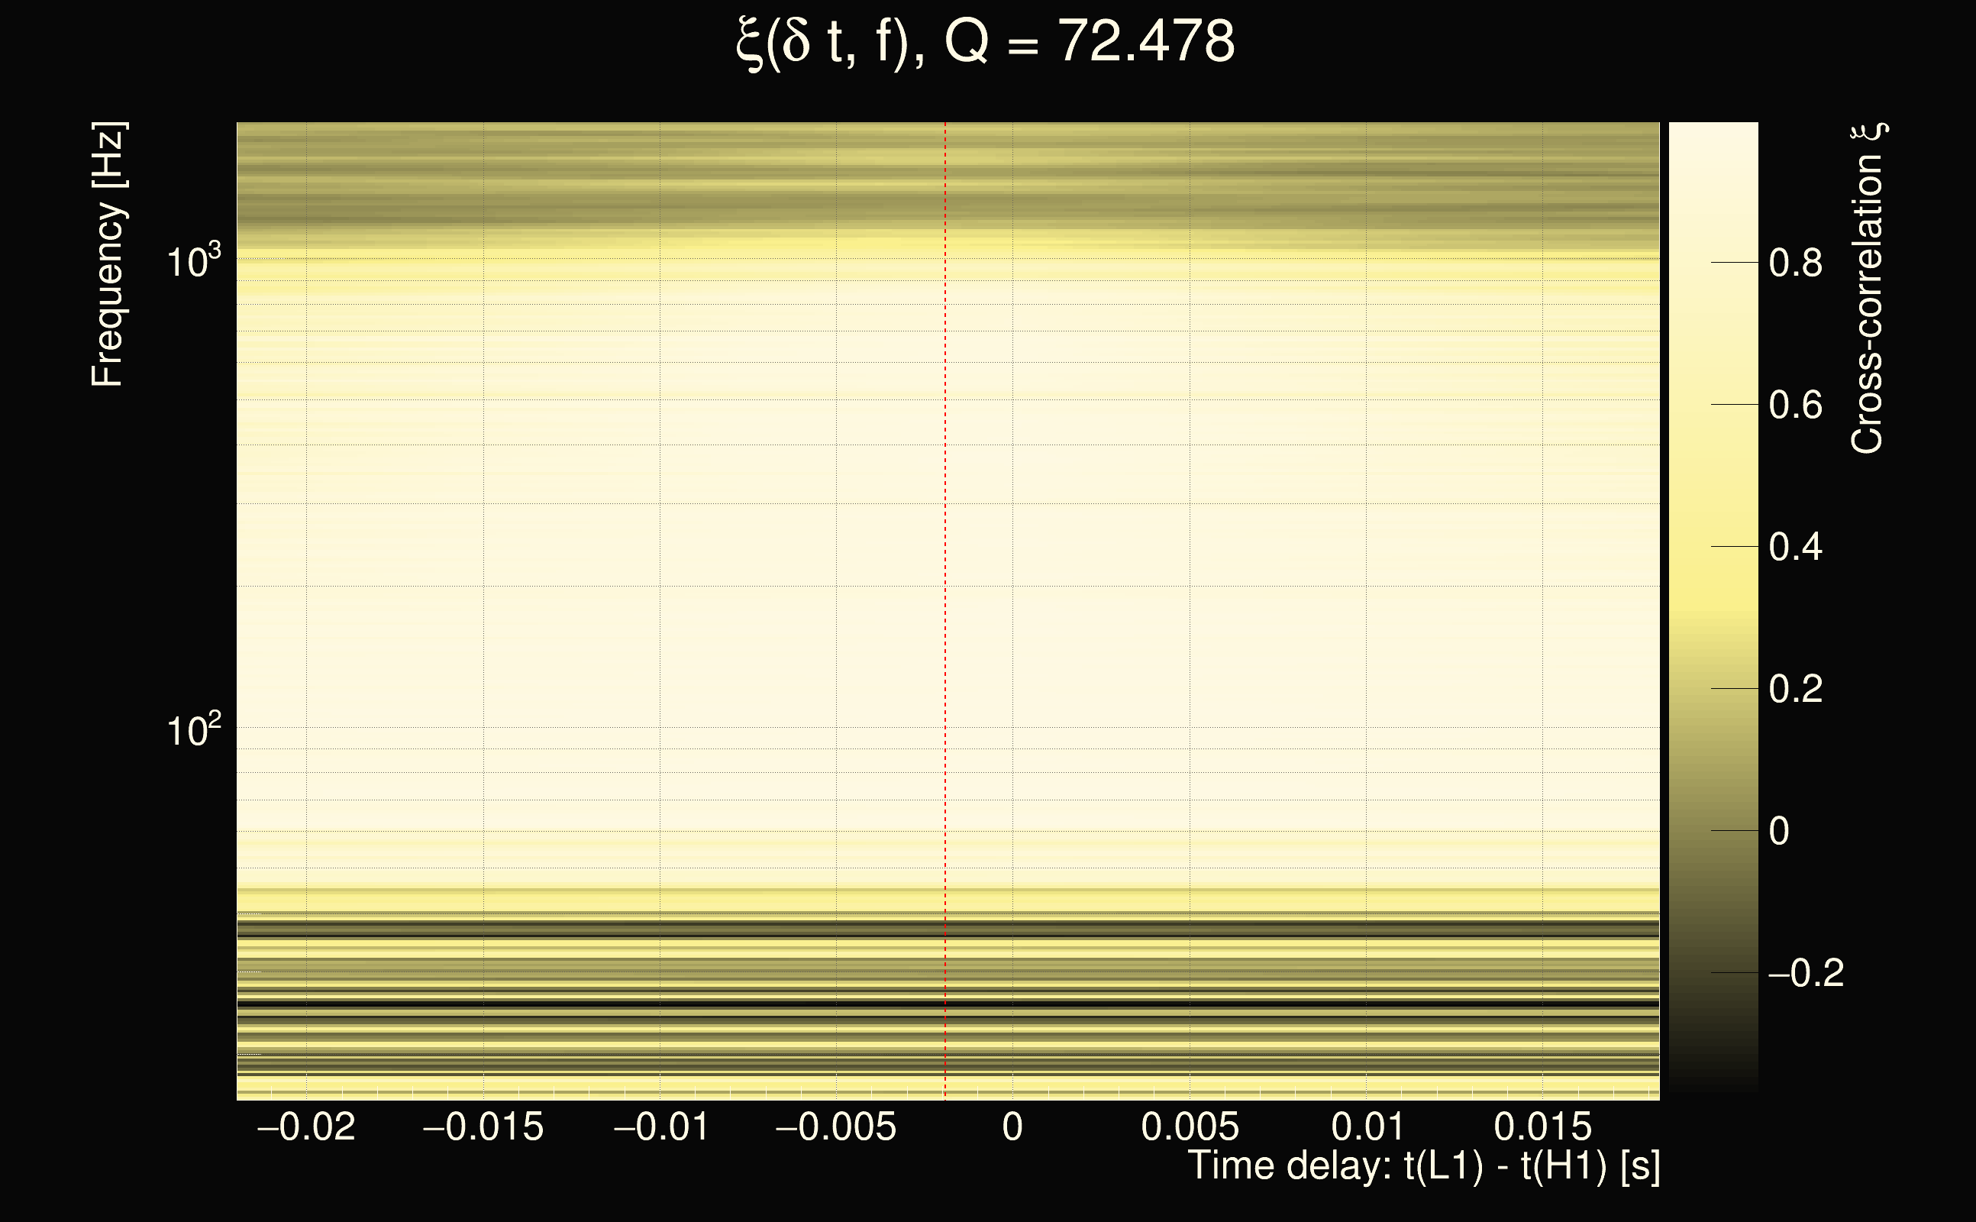Click the –0.2 value label on colorbar
This screenshot has height=1222, width=1976.
coord(1806,973)
